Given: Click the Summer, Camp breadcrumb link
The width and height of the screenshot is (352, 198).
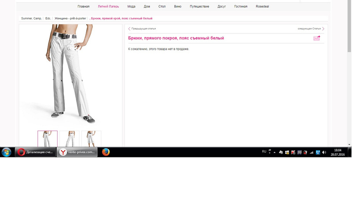Looking at the screenshot, I should [31, 18].
